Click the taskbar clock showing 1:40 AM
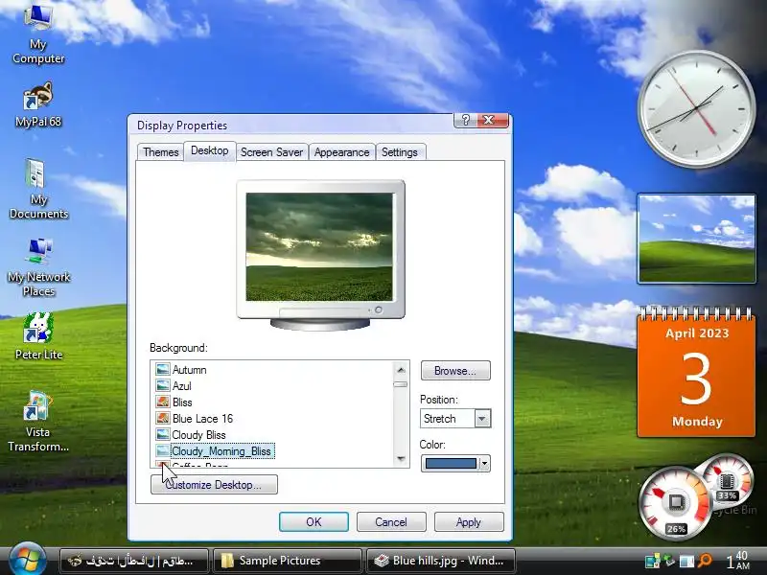767x575 pixels. pos(737,561)
